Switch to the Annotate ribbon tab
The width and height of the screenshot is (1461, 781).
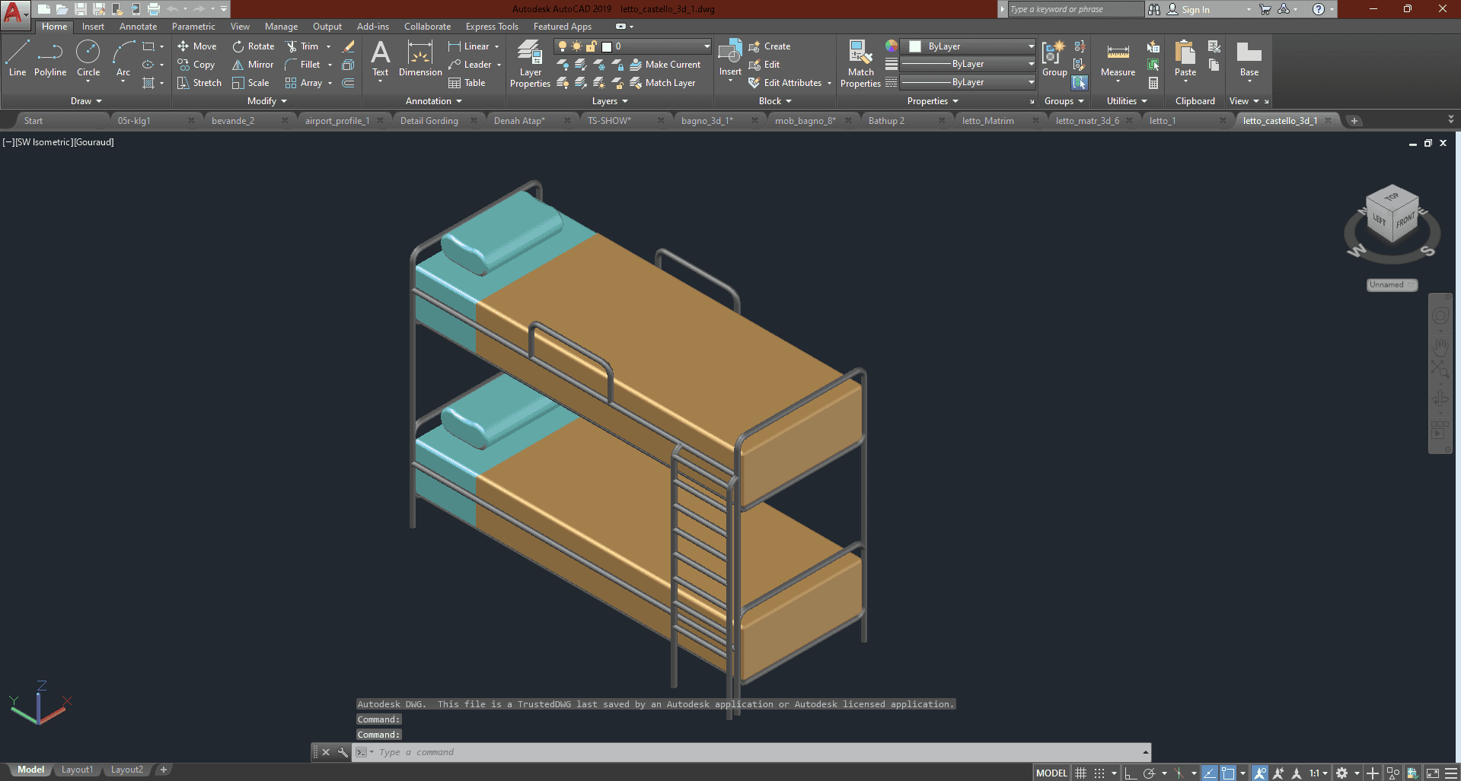click(x=138, y=27)
